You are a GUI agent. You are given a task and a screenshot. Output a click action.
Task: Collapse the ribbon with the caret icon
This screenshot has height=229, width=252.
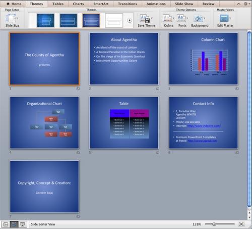pos(238,4)
